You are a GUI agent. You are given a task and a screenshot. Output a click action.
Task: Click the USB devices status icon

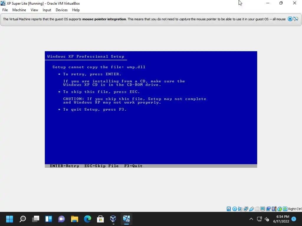[251, 209]
